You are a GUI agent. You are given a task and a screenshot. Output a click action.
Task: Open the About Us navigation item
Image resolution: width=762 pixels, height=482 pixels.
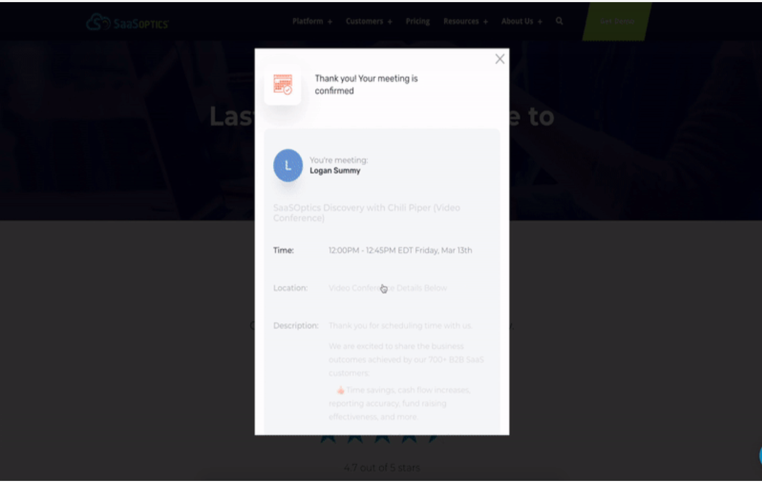[x=517, y=21]
